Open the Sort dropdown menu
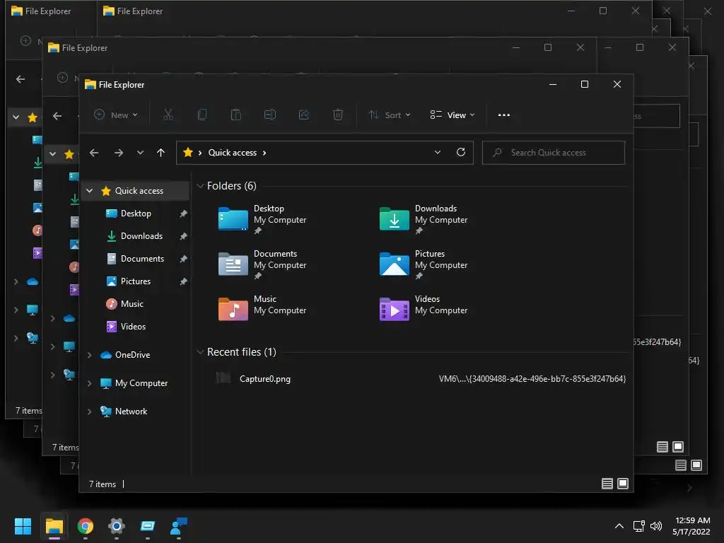724x543 pixels. pyautogui.click(x=390, y=115)
